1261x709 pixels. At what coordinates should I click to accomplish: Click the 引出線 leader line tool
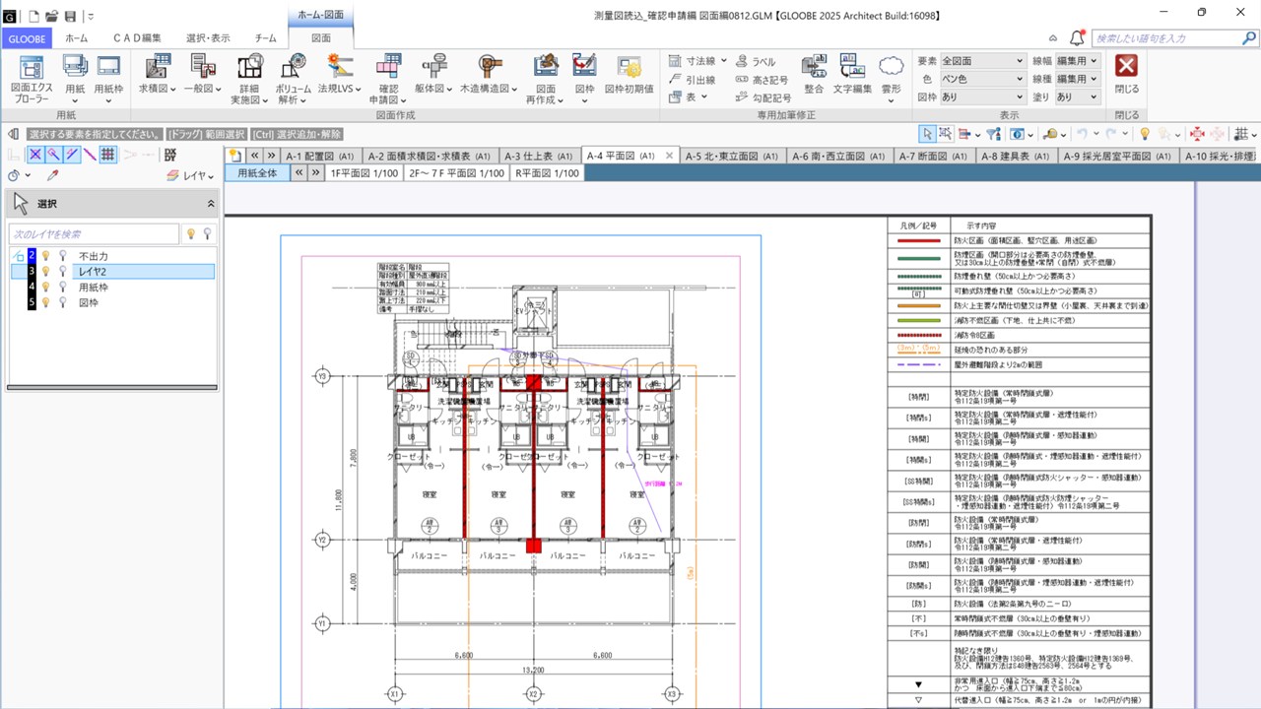point(693,80)
